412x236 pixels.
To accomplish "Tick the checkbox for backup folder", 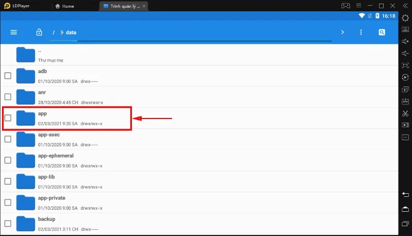I will tap(8, 224).
